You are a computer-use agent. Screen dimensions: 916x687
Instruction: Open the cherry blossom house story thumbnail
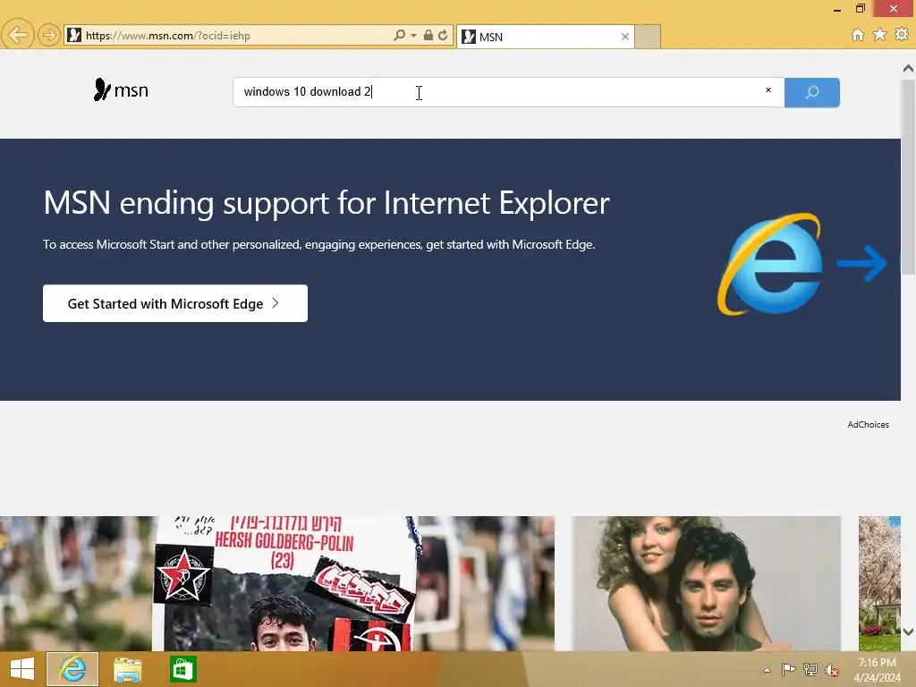coord(879,583)
